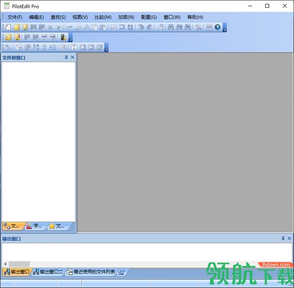Click the leftmost binoculars find icon
Image resolution: width=294 pixels, height=288 pixels.
(171, 28)
